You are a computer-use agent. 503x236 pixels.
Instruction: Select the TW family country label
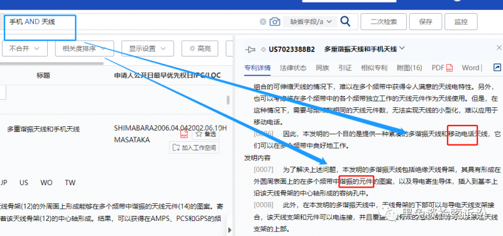tap(70, 183)
